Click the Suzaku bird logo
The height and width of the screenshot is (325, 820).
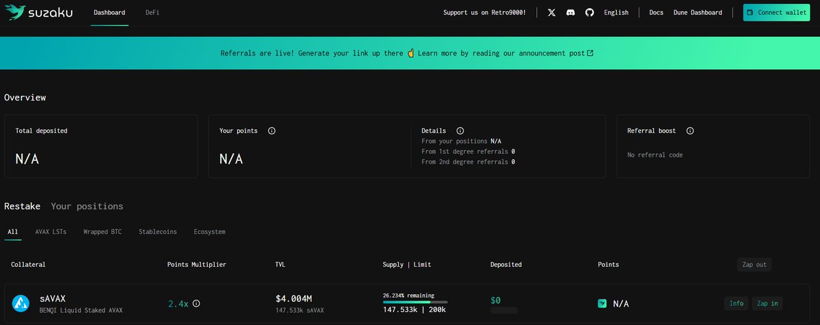[x=14, y=12]
